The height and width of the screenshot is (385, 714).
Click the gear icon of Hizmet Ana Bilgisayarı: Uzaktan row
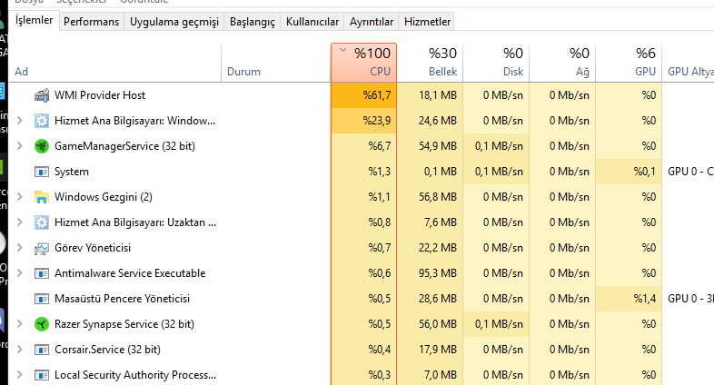42,222
